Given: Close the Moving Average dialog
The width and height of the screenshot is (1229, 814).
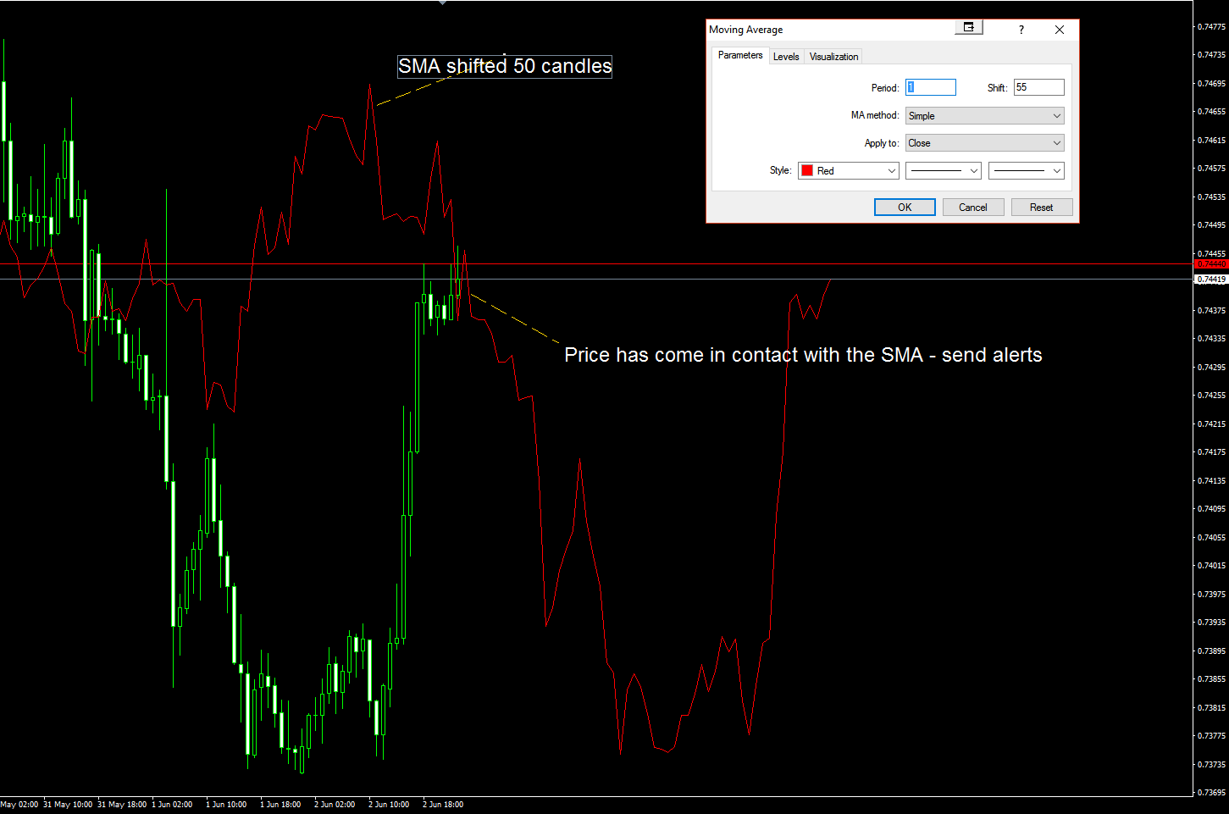Looking at the screenshot, I should pos(1060,30).
